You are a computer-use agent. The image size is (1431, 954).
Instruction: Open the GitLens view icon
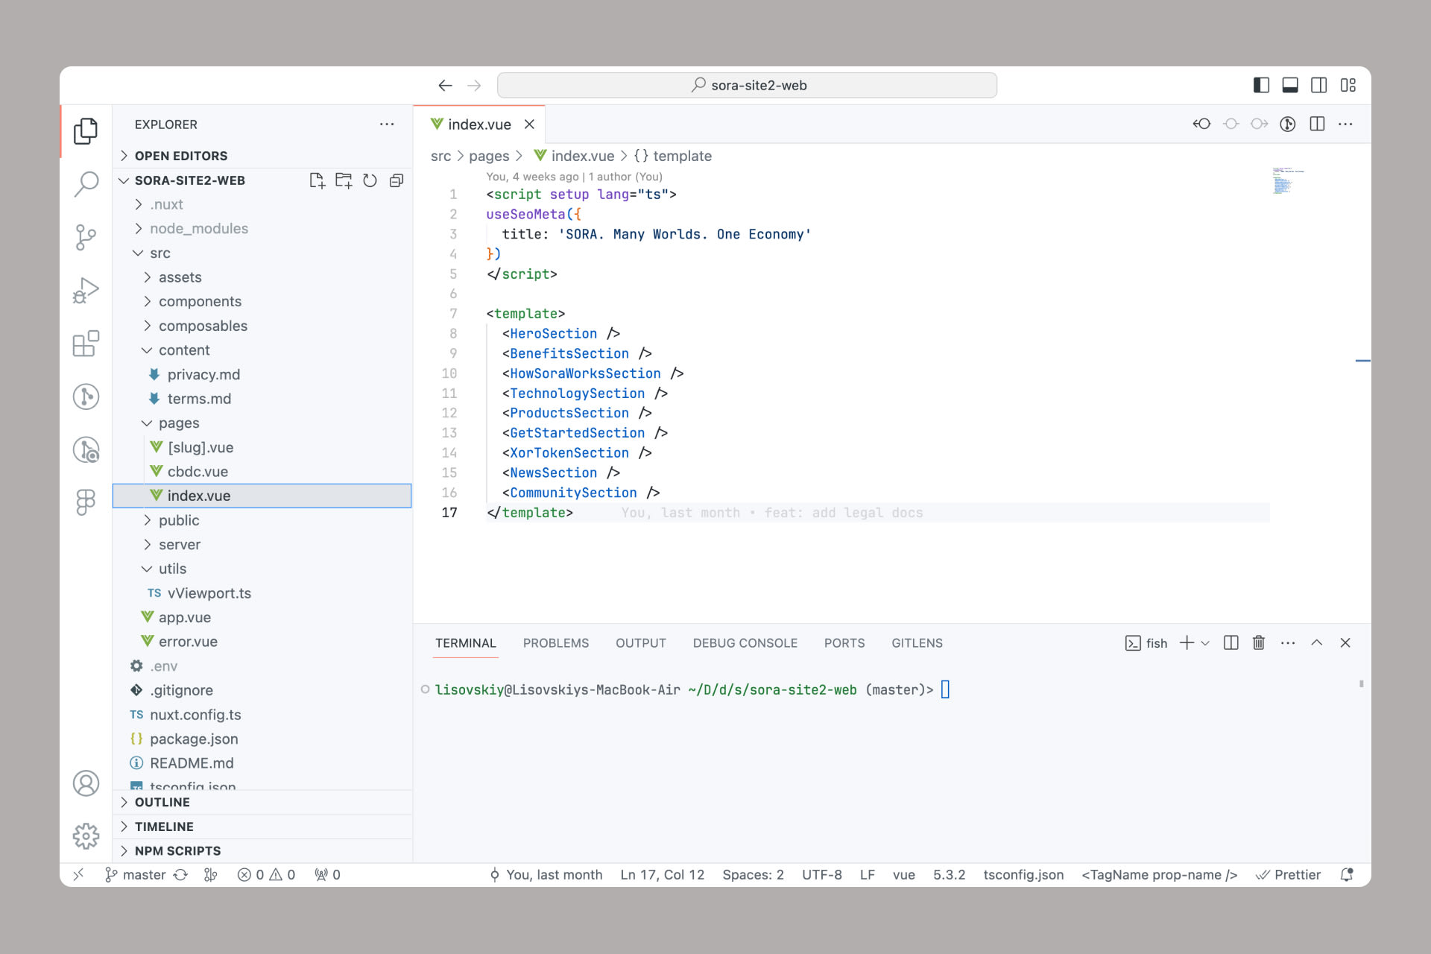click(x=86, y=397)
